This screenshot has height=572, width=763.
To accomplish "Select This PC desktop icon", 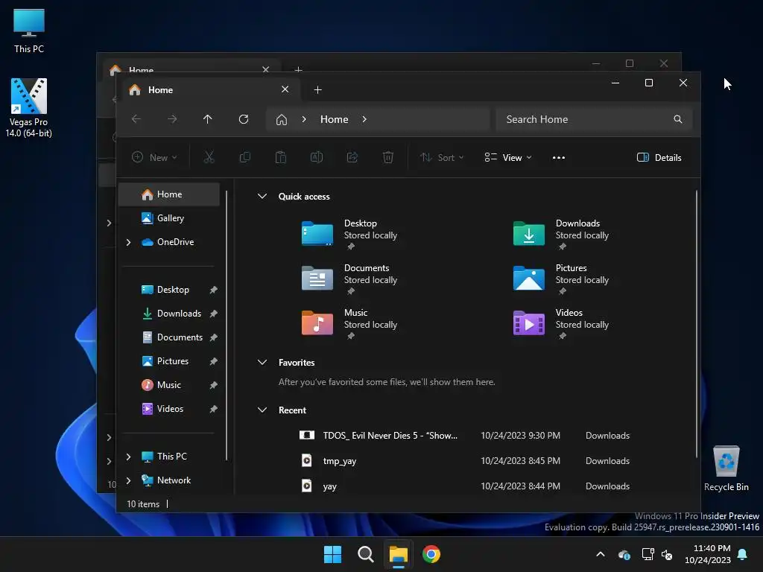I will point(29,31).
